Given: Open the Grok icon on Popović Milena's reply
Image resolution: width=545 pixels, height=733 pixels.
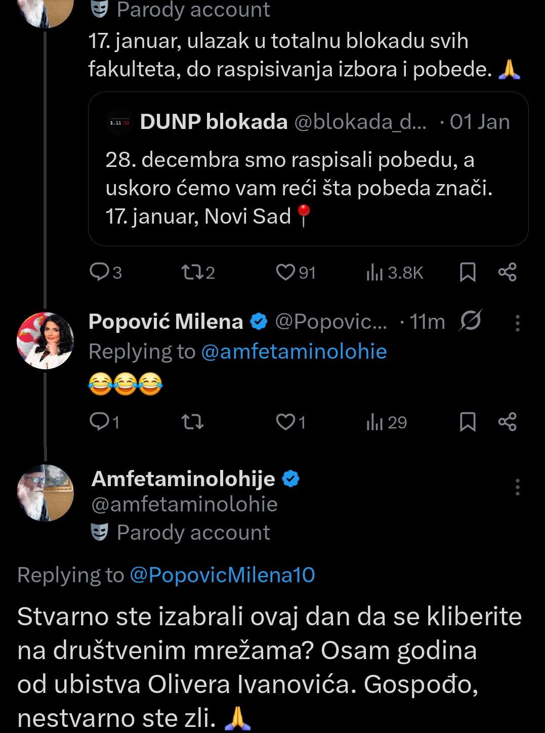Looking at the screenshot, I should click(x=471, y=321).
